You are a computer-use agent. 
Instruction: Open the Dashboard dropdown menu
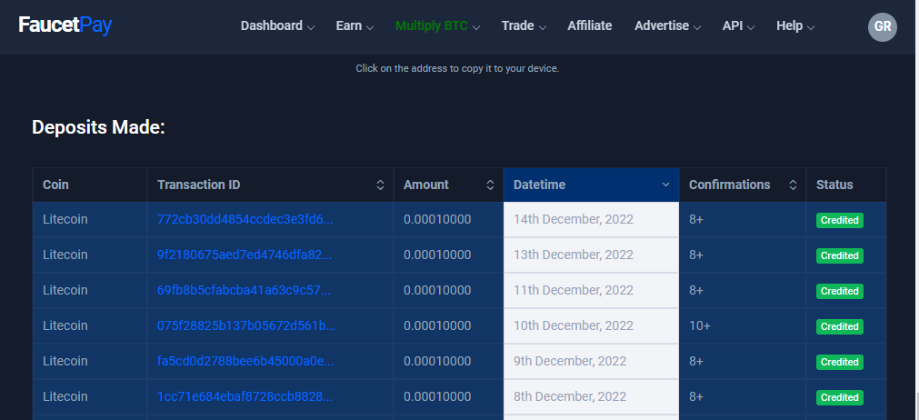click(278, 25)
